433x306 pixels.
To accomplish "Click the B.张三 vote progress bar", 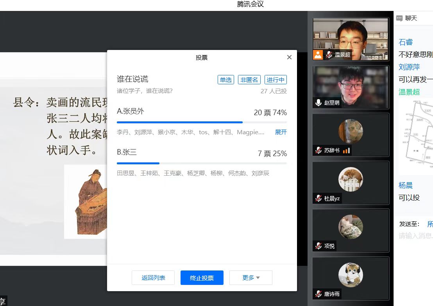I will click(202, 163).
